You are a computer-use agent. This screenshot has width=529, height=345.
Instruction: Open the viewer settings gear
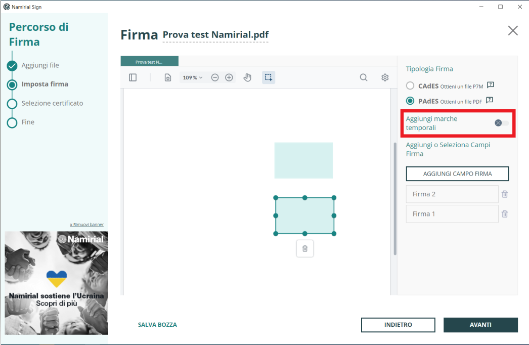(385, 77)
